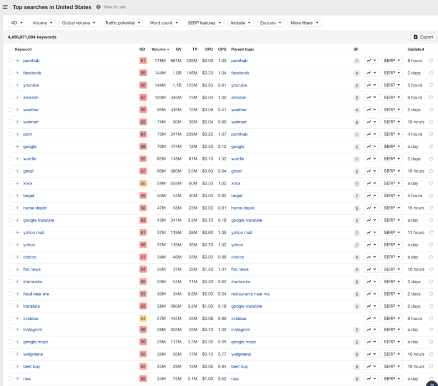This screenshot has height=386, width=438.
Task: Click the SF count badge for target
Action: 356,195
